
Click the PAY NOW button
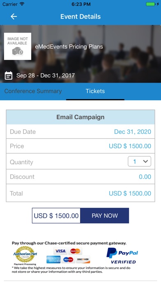pos(104,216)
